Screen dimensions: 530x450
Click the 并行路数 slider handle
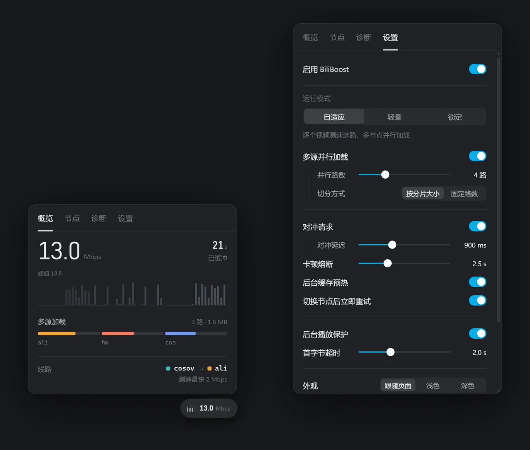click(x=385, y=175)
